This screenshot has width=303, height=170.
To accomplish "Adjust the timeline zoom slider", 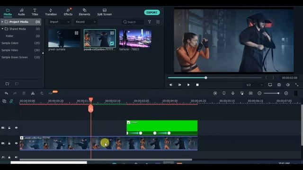I will (x=272, y=93).
